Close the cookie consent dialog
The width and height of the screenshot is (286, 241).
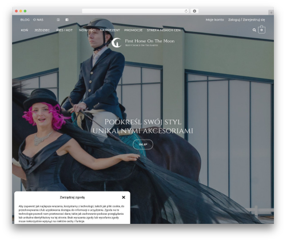(x=124, y=197)
